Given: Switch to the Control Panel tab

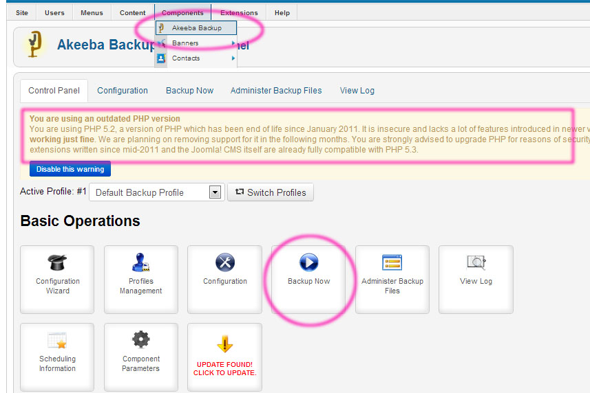Looking at the screenshot, I should 54,91.
